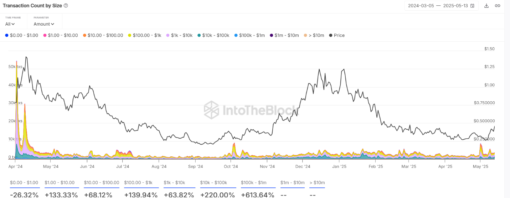The height and width of the screenshot is (198, 510).
Task: Expand the Parameter Amount dropdown
Action: [x=44, y=24]
